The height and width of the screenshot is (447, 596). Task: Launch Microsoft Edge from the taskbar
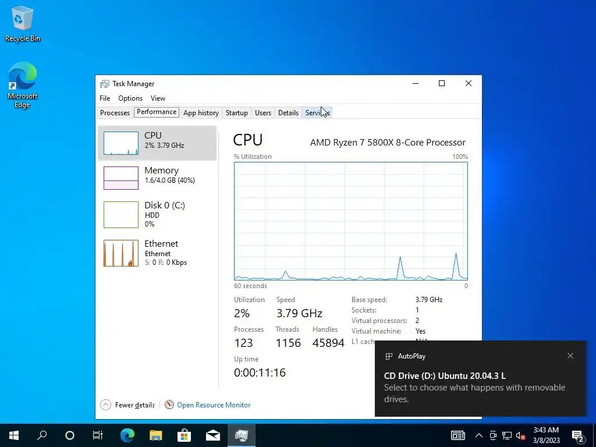coord(127,435)
